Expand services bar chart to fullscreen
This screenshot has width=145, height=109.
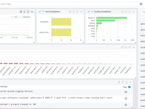tap(130, 47)
